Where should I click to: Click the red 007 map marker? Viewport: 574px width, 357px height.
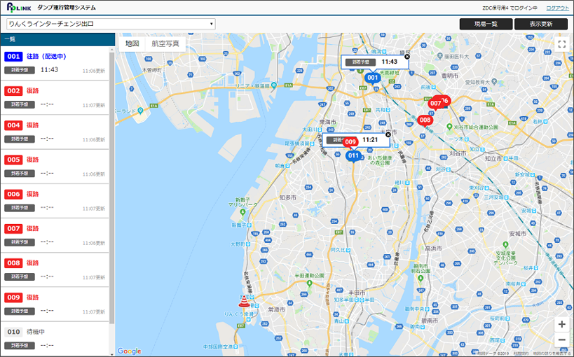pos(436,104)
